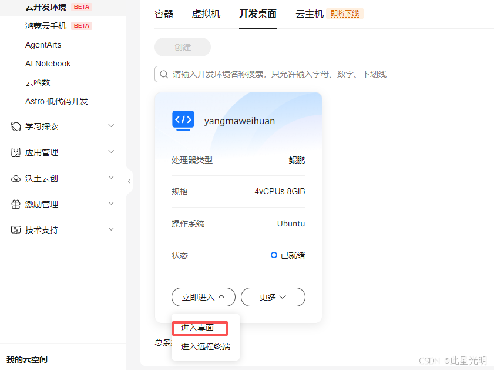Viewport: 494px width, 370px height.
Task: Click the 已就绪 status indicator circle
Action: click(x=274, y=255)
